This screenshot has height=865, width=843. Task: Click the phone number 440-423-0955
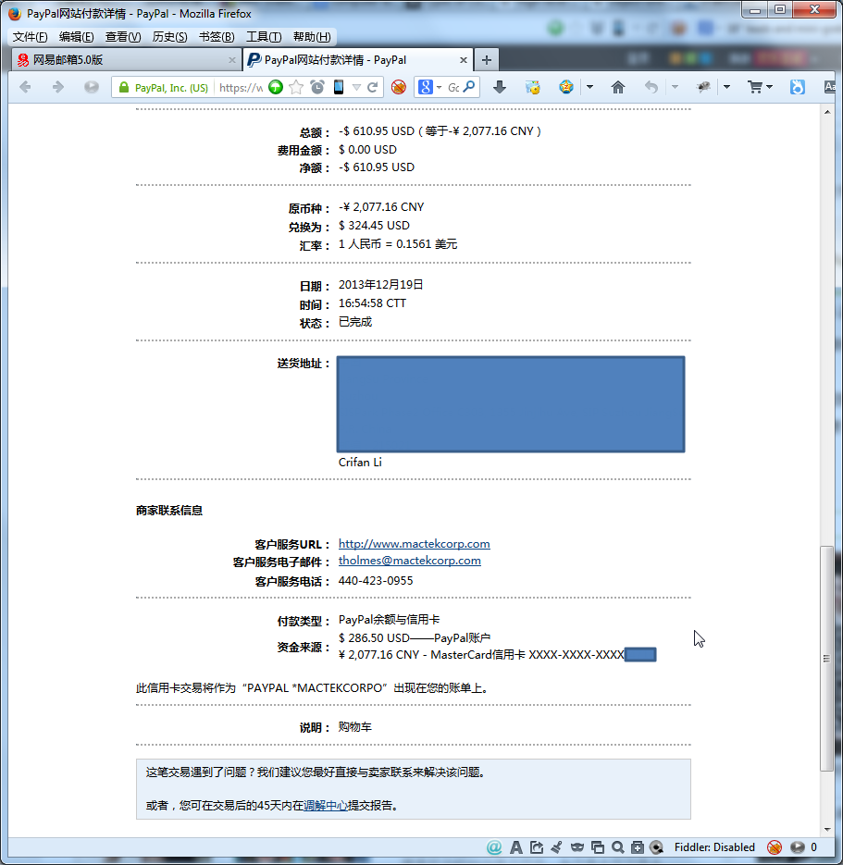point(376,581)
